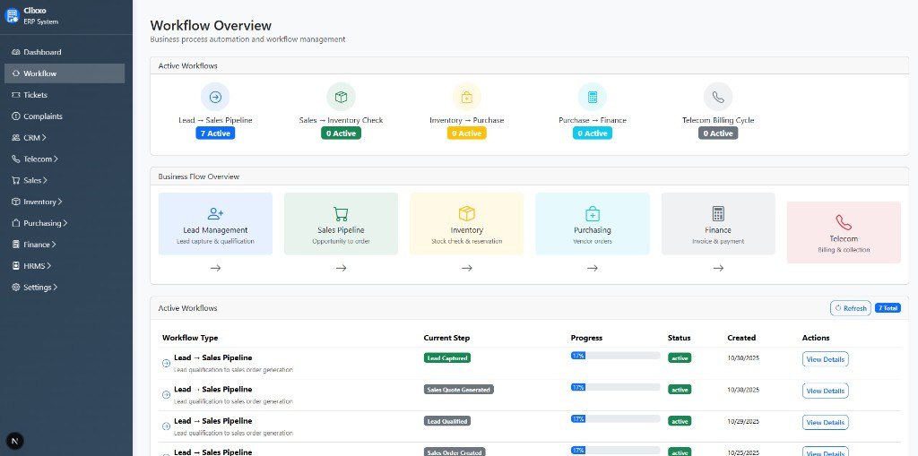Click progress bar of Lead Qualified row
This screenshot has width=918, height=456.
coord(615,418)
